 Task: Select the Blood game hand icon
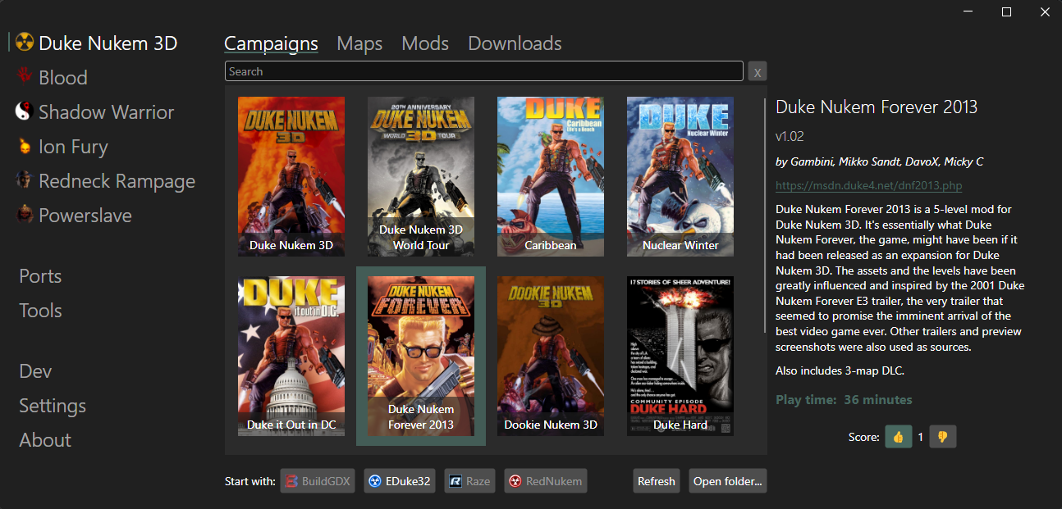point(25,77)
